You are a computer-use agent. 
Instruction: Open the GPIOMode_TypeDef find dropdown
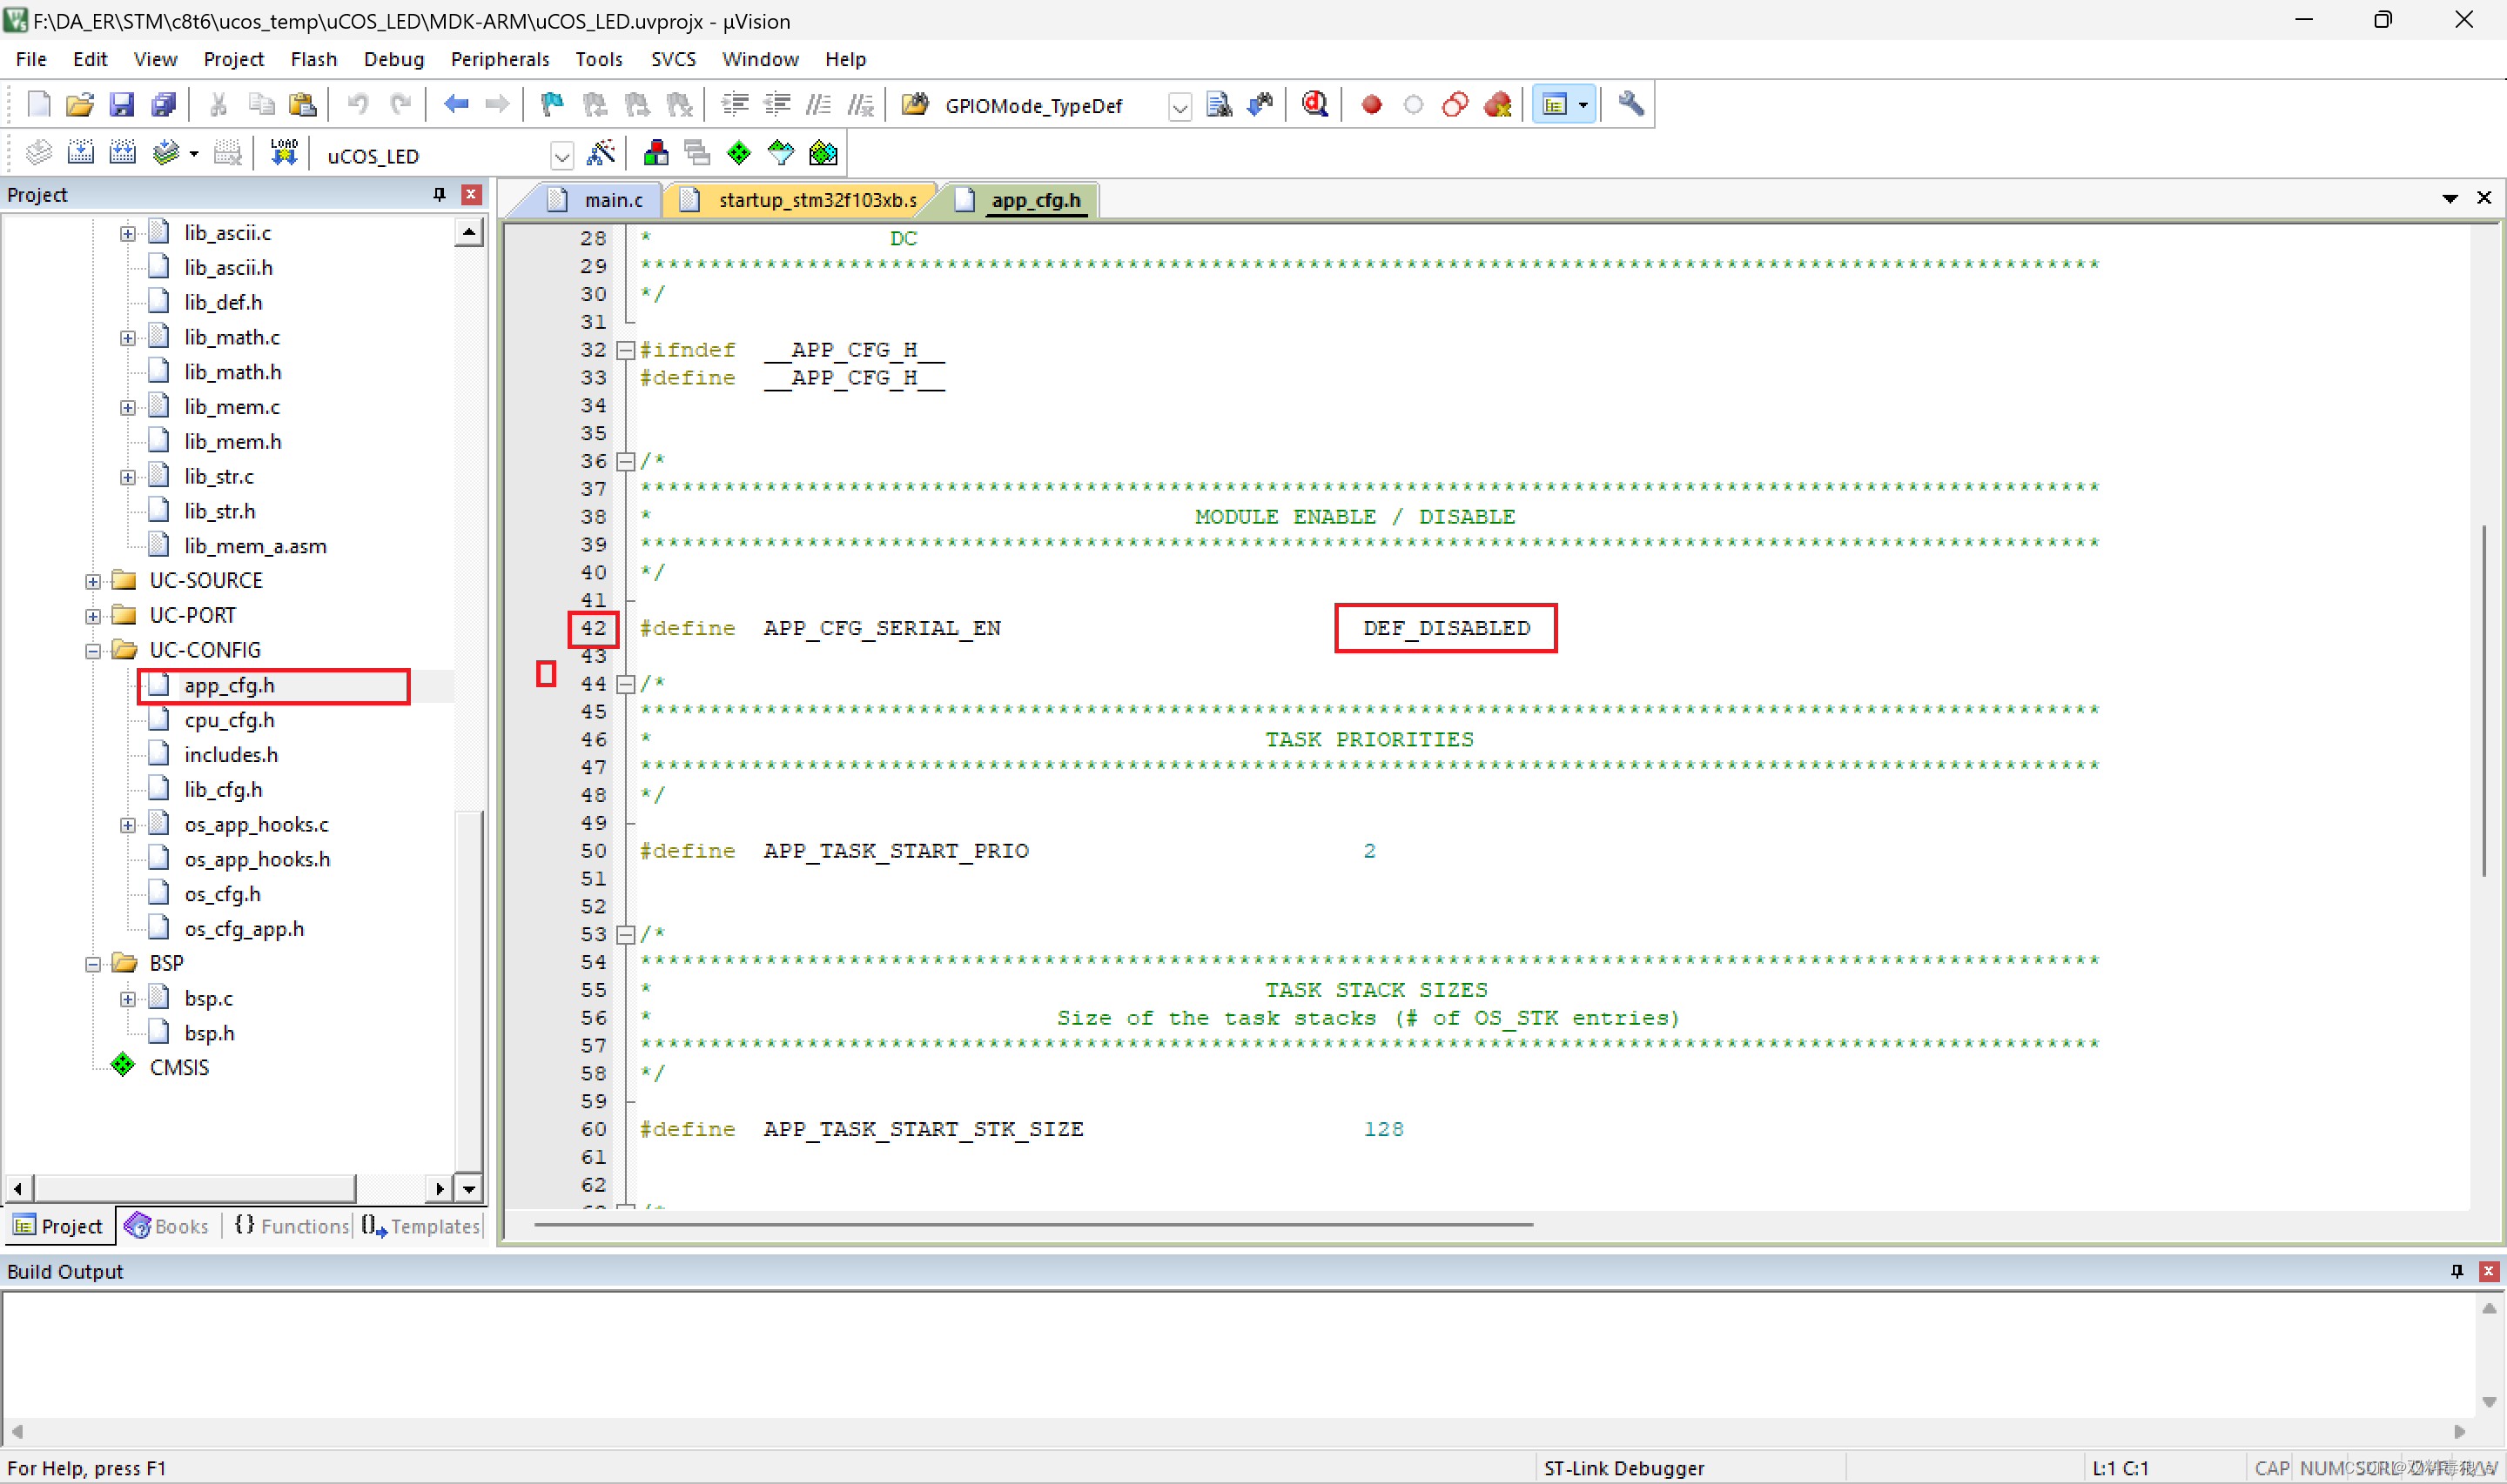coord(1180,107)
